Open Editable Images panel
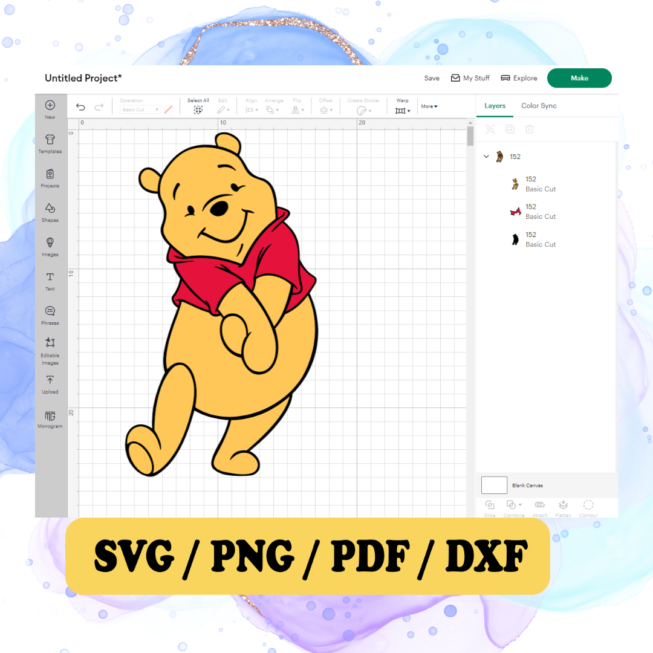 pyautogui.click(x=50, y=351)
